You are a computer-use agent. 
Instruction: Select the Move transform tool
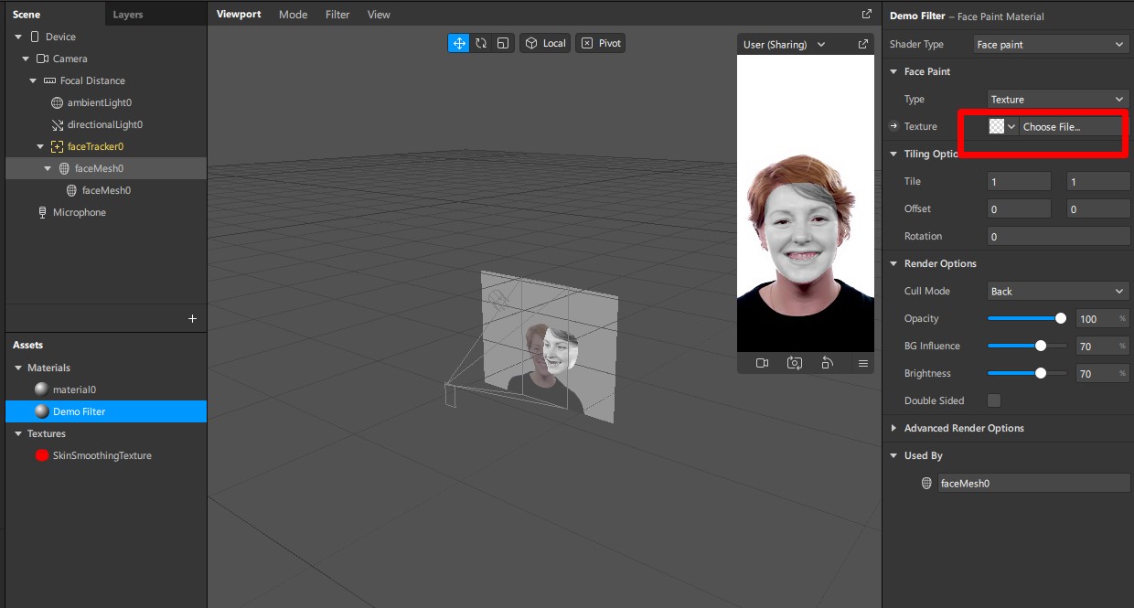click(x=458, y=43)
